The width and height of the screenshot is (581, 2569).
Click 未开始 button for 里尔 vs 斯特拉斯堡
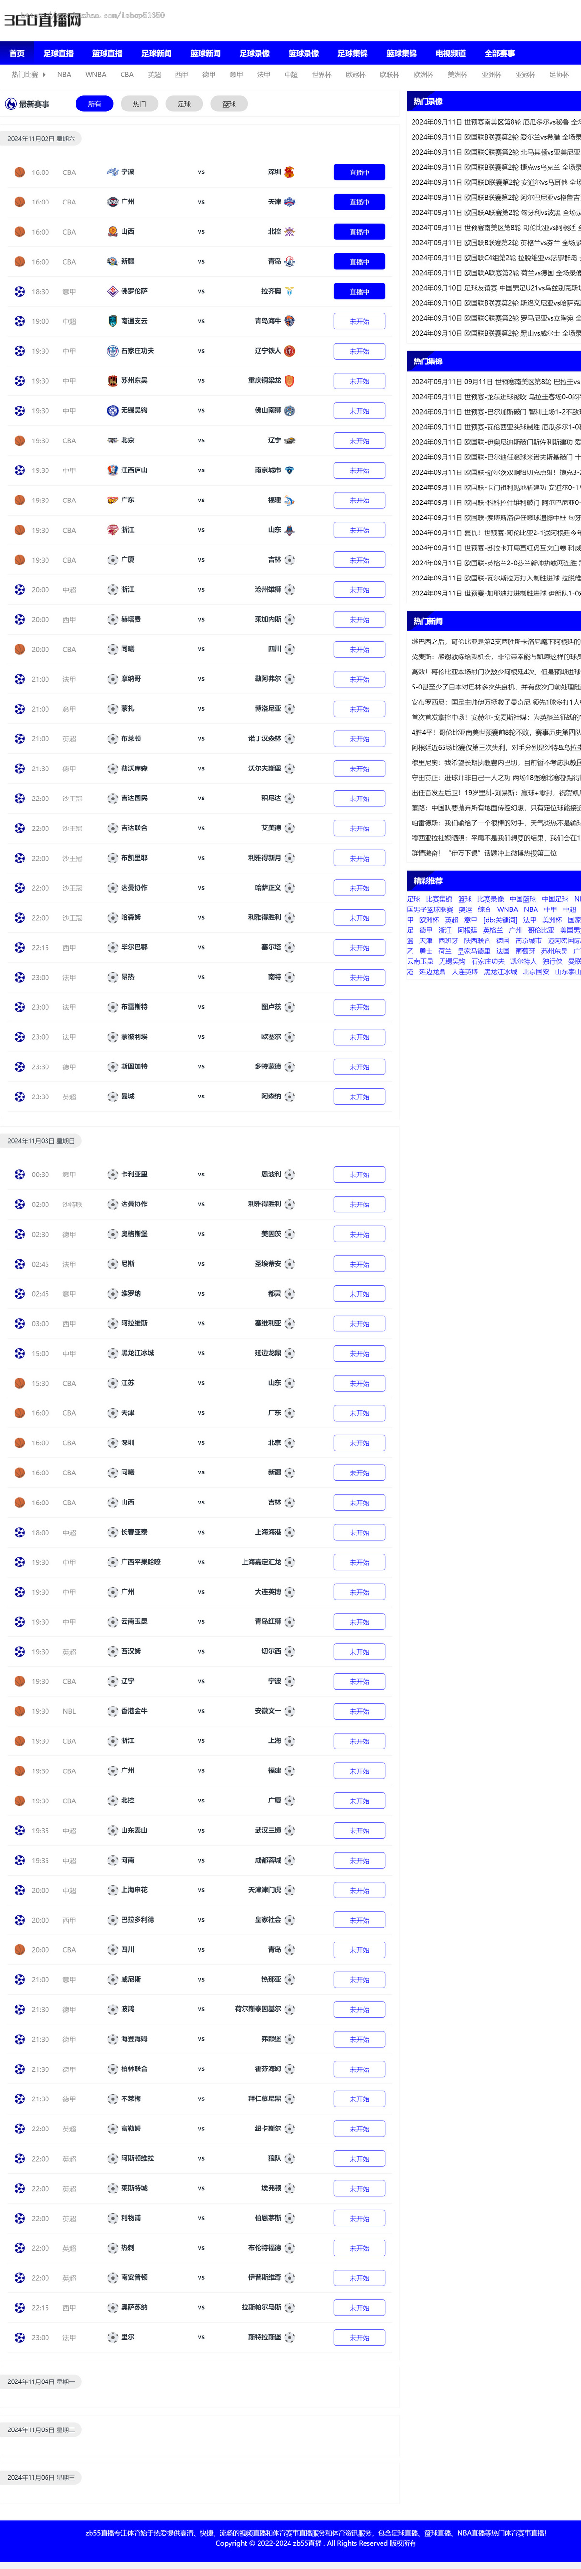point(359,2337)
